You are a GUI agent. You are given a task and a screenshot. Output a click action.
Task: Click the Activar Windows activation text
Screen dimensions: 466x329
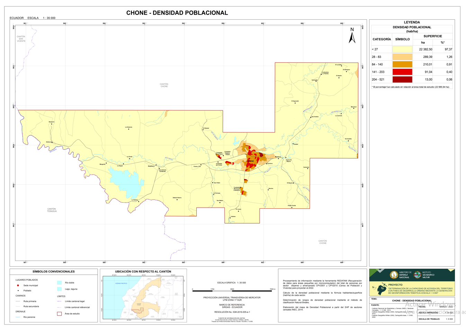point(431,304)
